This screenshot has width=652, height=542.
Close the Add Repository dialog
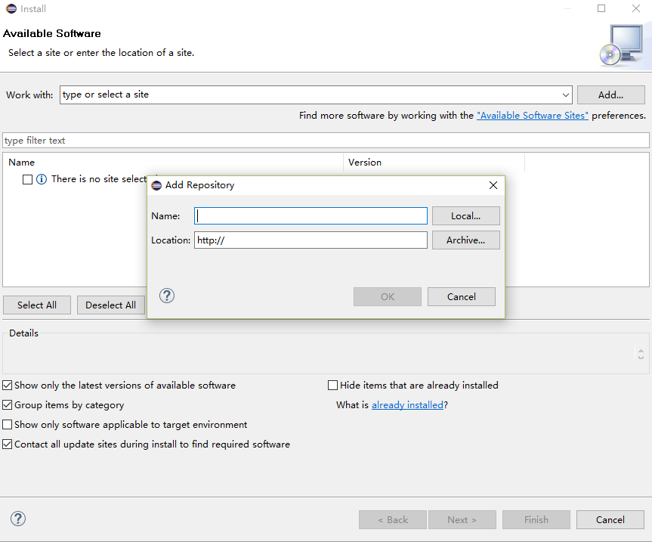click(493, 185)
